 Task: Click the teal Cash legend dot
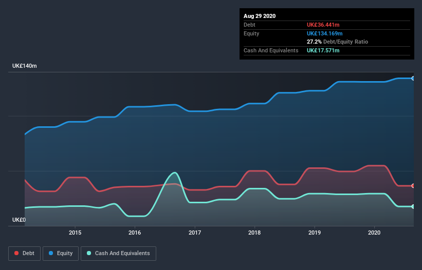89,253
